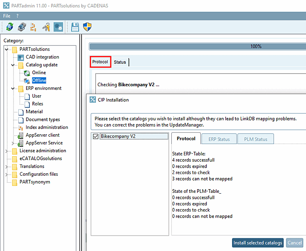Uncheck the Bikecompany V2 catalog checkbox
This screenshot has width=306, height=251.
[x=95, y=136]
